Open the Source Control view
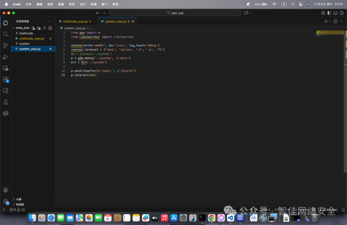This screenshot has height=225, width=347. tap(5, 46)
